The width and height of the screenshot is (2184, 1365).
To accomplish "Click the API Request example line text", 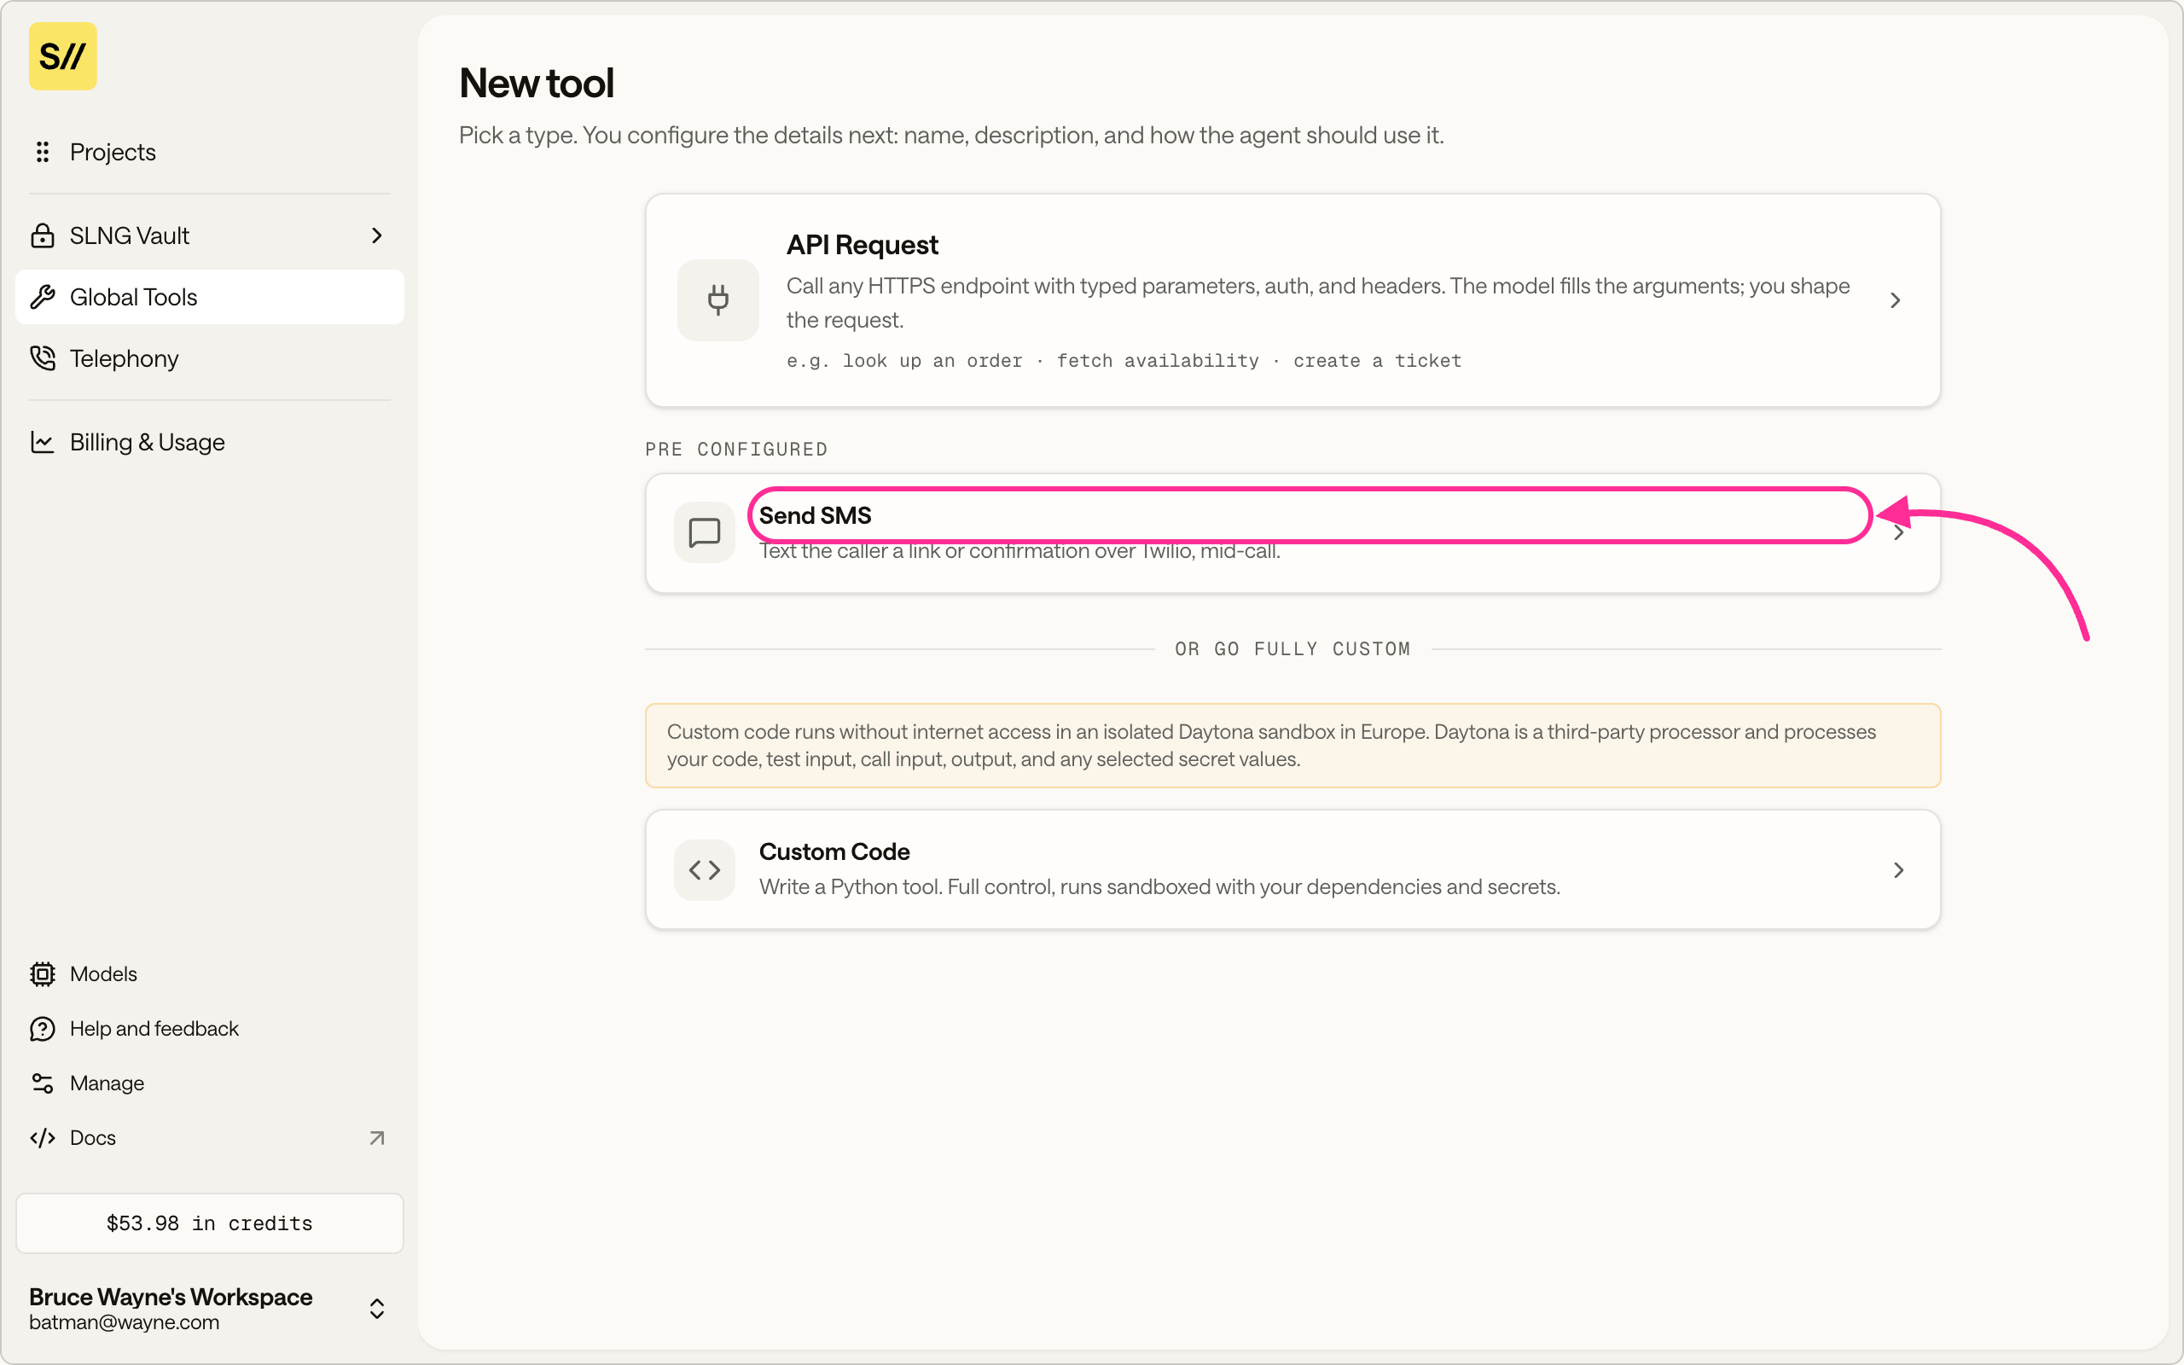I will click(x=1124, y=361).
